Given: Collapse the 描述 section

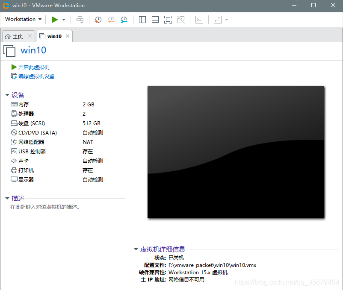Looking at the screenshot, I should click(7, 198).
